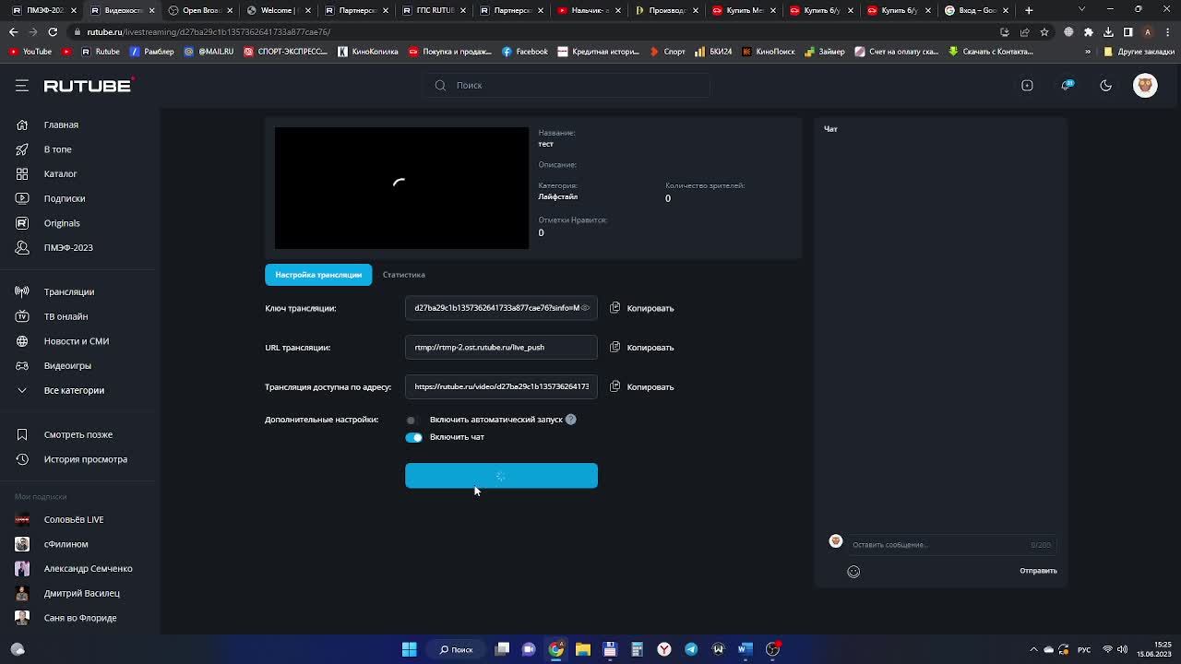The image size is (1181, 664).
Task: Open В топе trending icon in sidebar
Action: (22, 149)
